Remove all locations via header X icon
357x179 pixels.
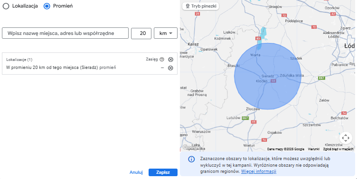170,60
